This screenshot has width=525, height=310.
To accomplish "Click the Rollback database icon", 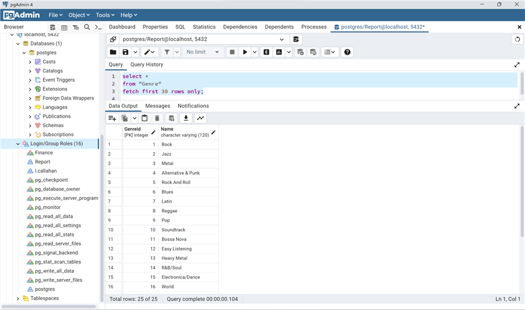I will coord(313,52).
